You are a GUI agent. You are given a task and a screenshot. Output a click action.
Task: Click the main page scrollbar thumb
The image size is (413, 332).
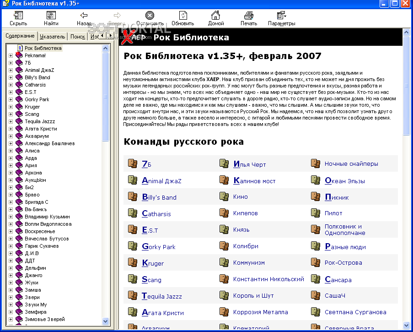point(407,86)
